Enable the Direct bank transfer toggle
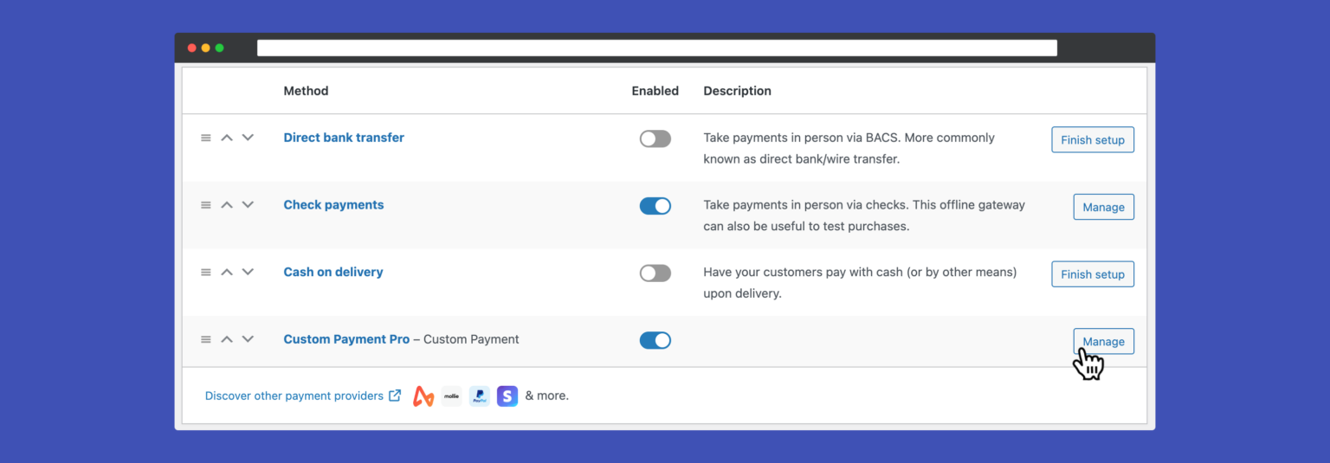 click(655, 138)
